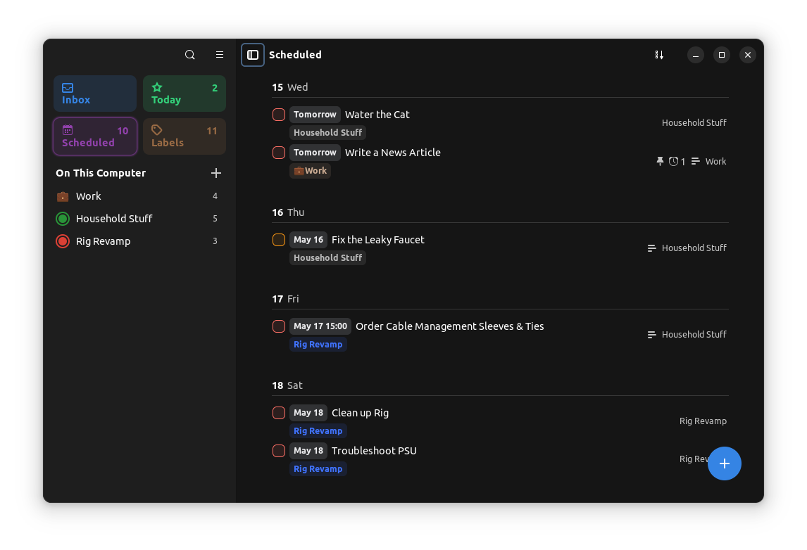Viewport: 807px width, 550px height.
Task: Open the hamburger menu in the sidebar
Action: [219, 54]
